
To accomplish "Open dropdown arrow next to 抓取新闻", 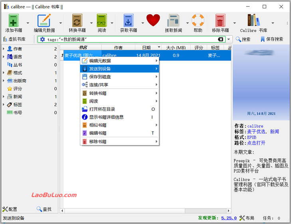I will pyautogui.click(x=187, y=23).
